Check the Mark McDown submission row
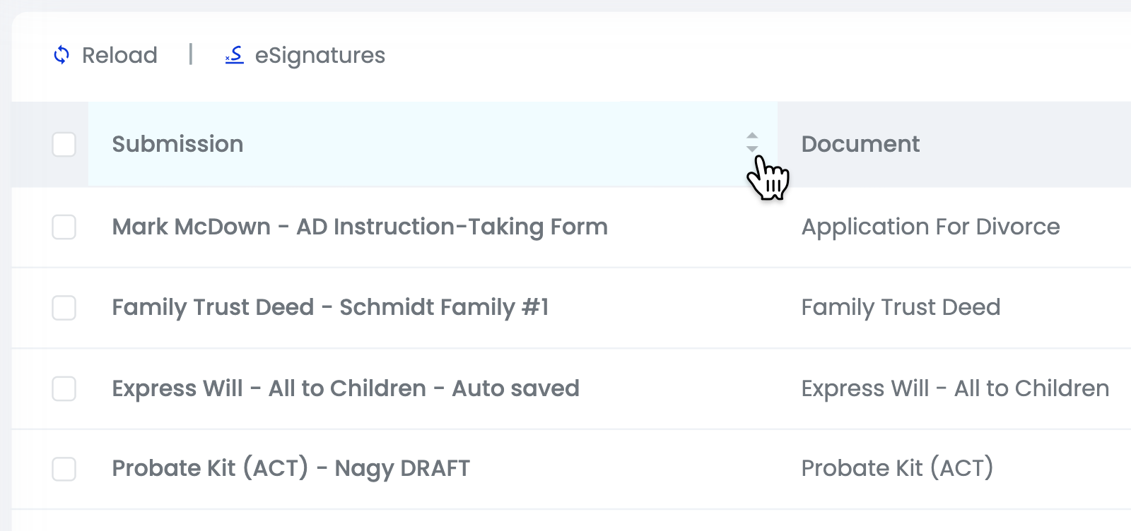The height and width of the screenshot is (531, 1131). pos(64,227)
